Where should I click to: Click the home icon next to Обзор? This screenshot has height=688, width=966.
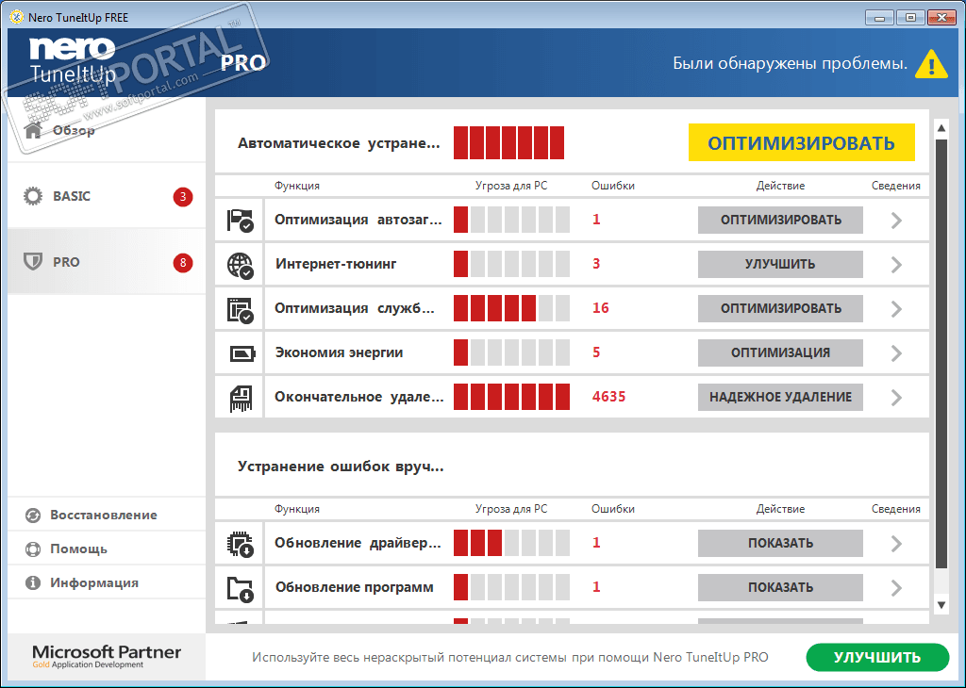coord(33,130)
